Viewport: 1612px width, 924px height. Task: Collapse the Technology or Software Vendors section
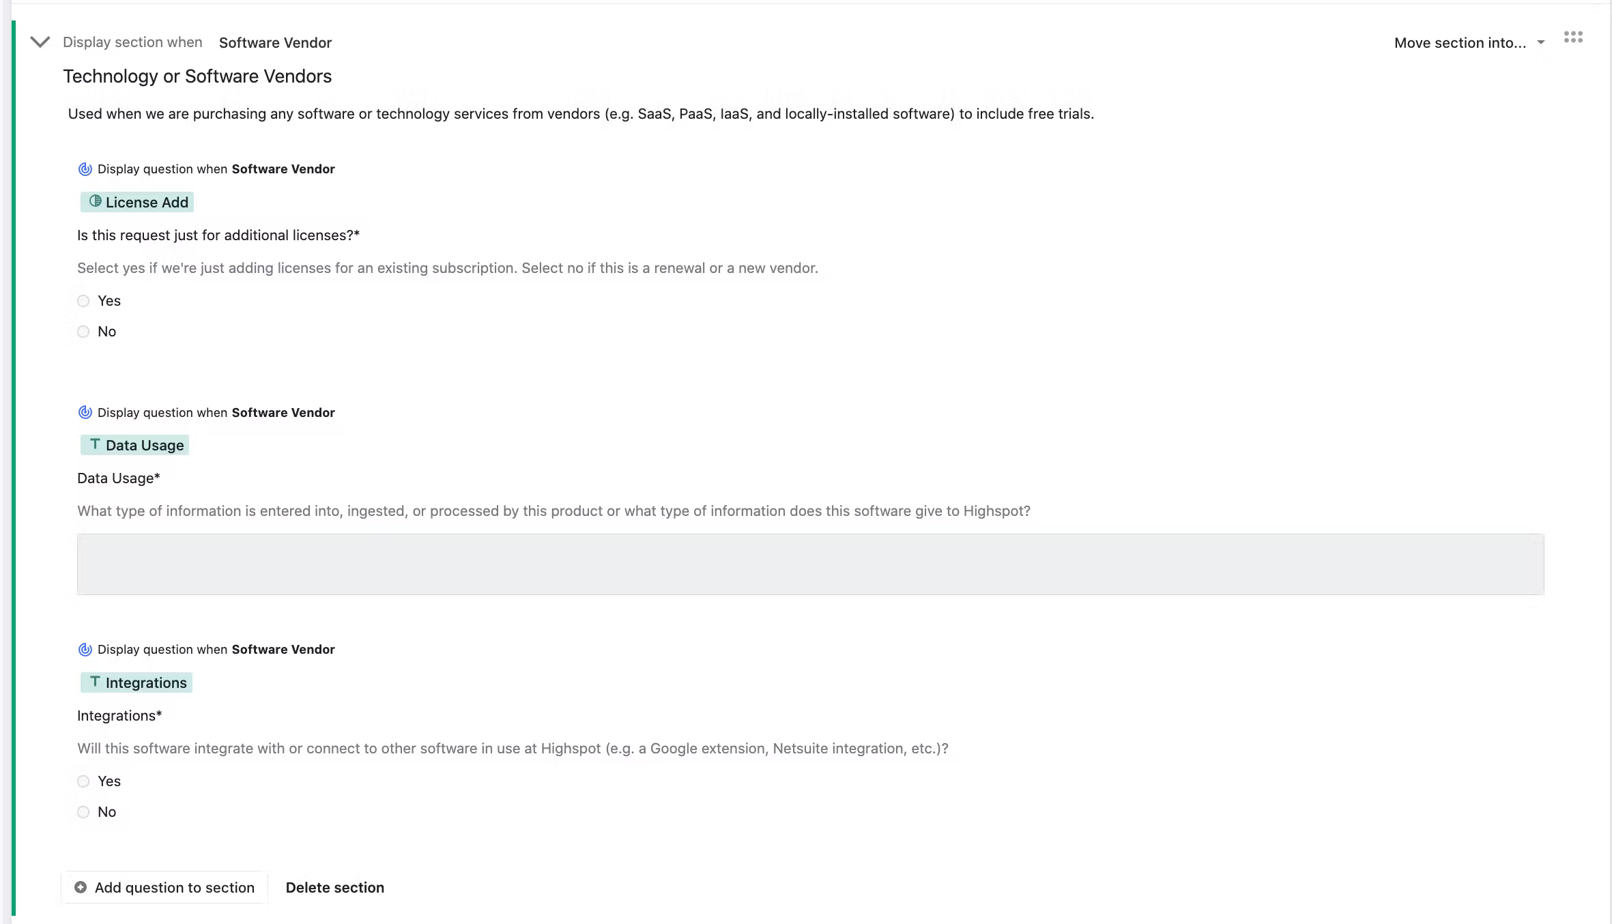40,42
